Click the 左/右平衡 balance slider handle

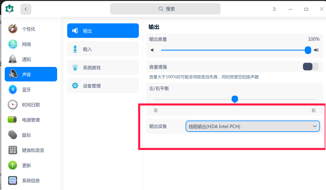click(235, 99)
